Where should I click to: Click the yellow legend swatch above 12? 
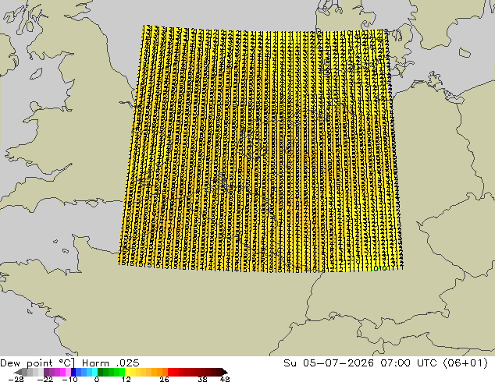coord(127,372)
